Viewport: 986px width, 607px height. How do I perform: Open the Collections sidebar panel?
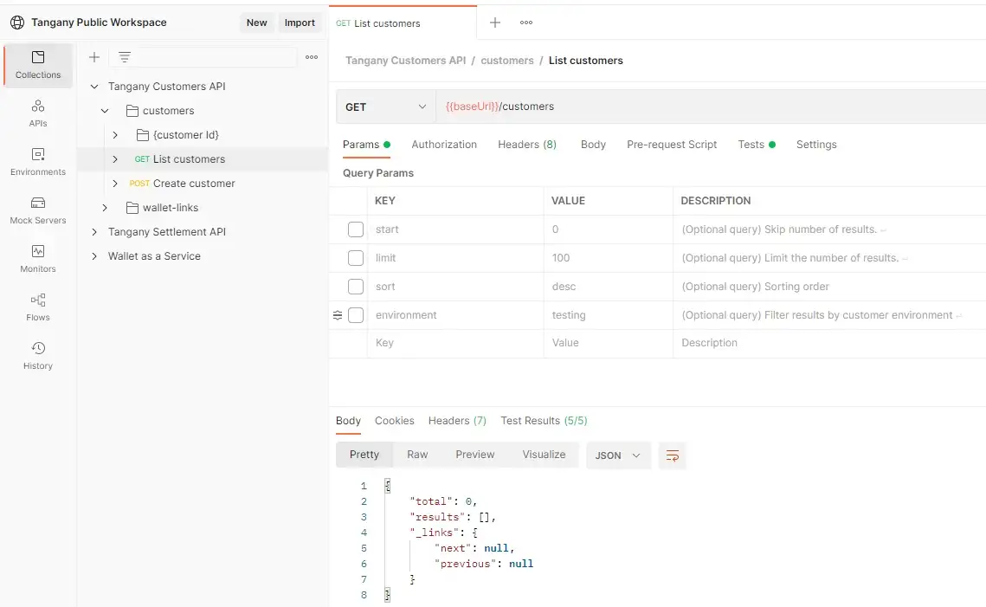click(38, 66)
